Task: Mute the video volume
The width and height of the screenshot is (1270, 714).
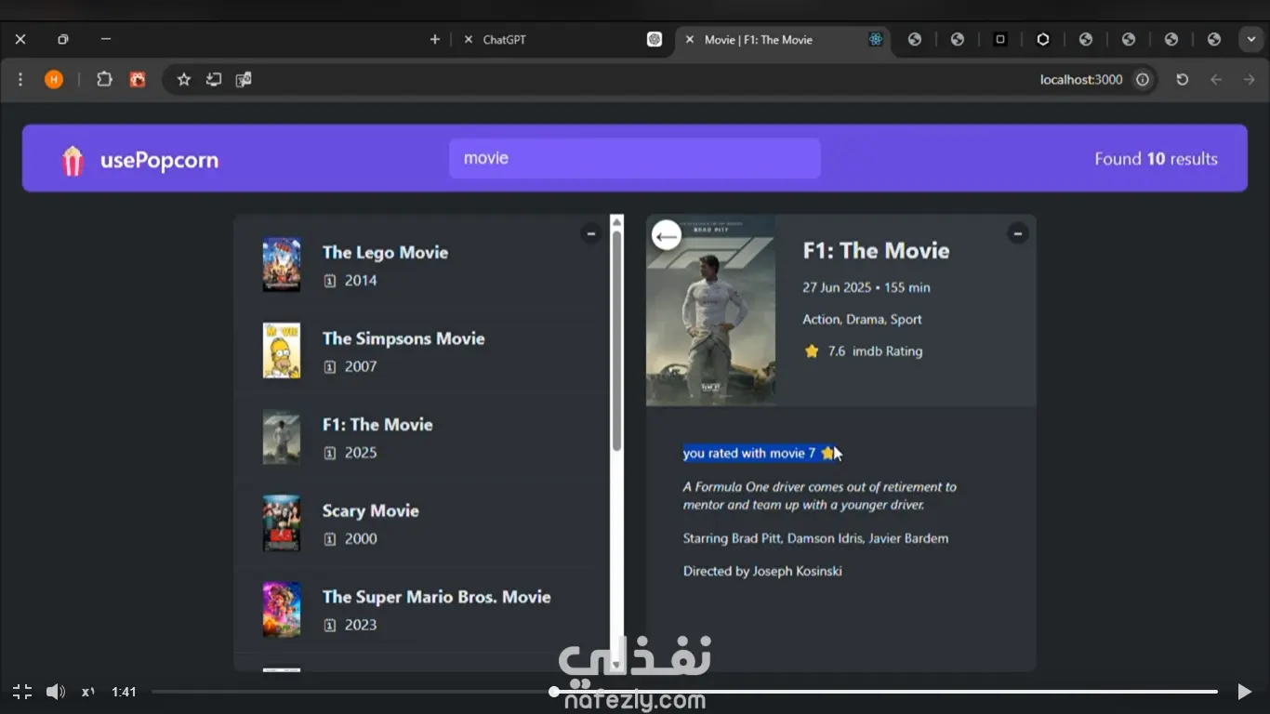Action: pos(56,692)
